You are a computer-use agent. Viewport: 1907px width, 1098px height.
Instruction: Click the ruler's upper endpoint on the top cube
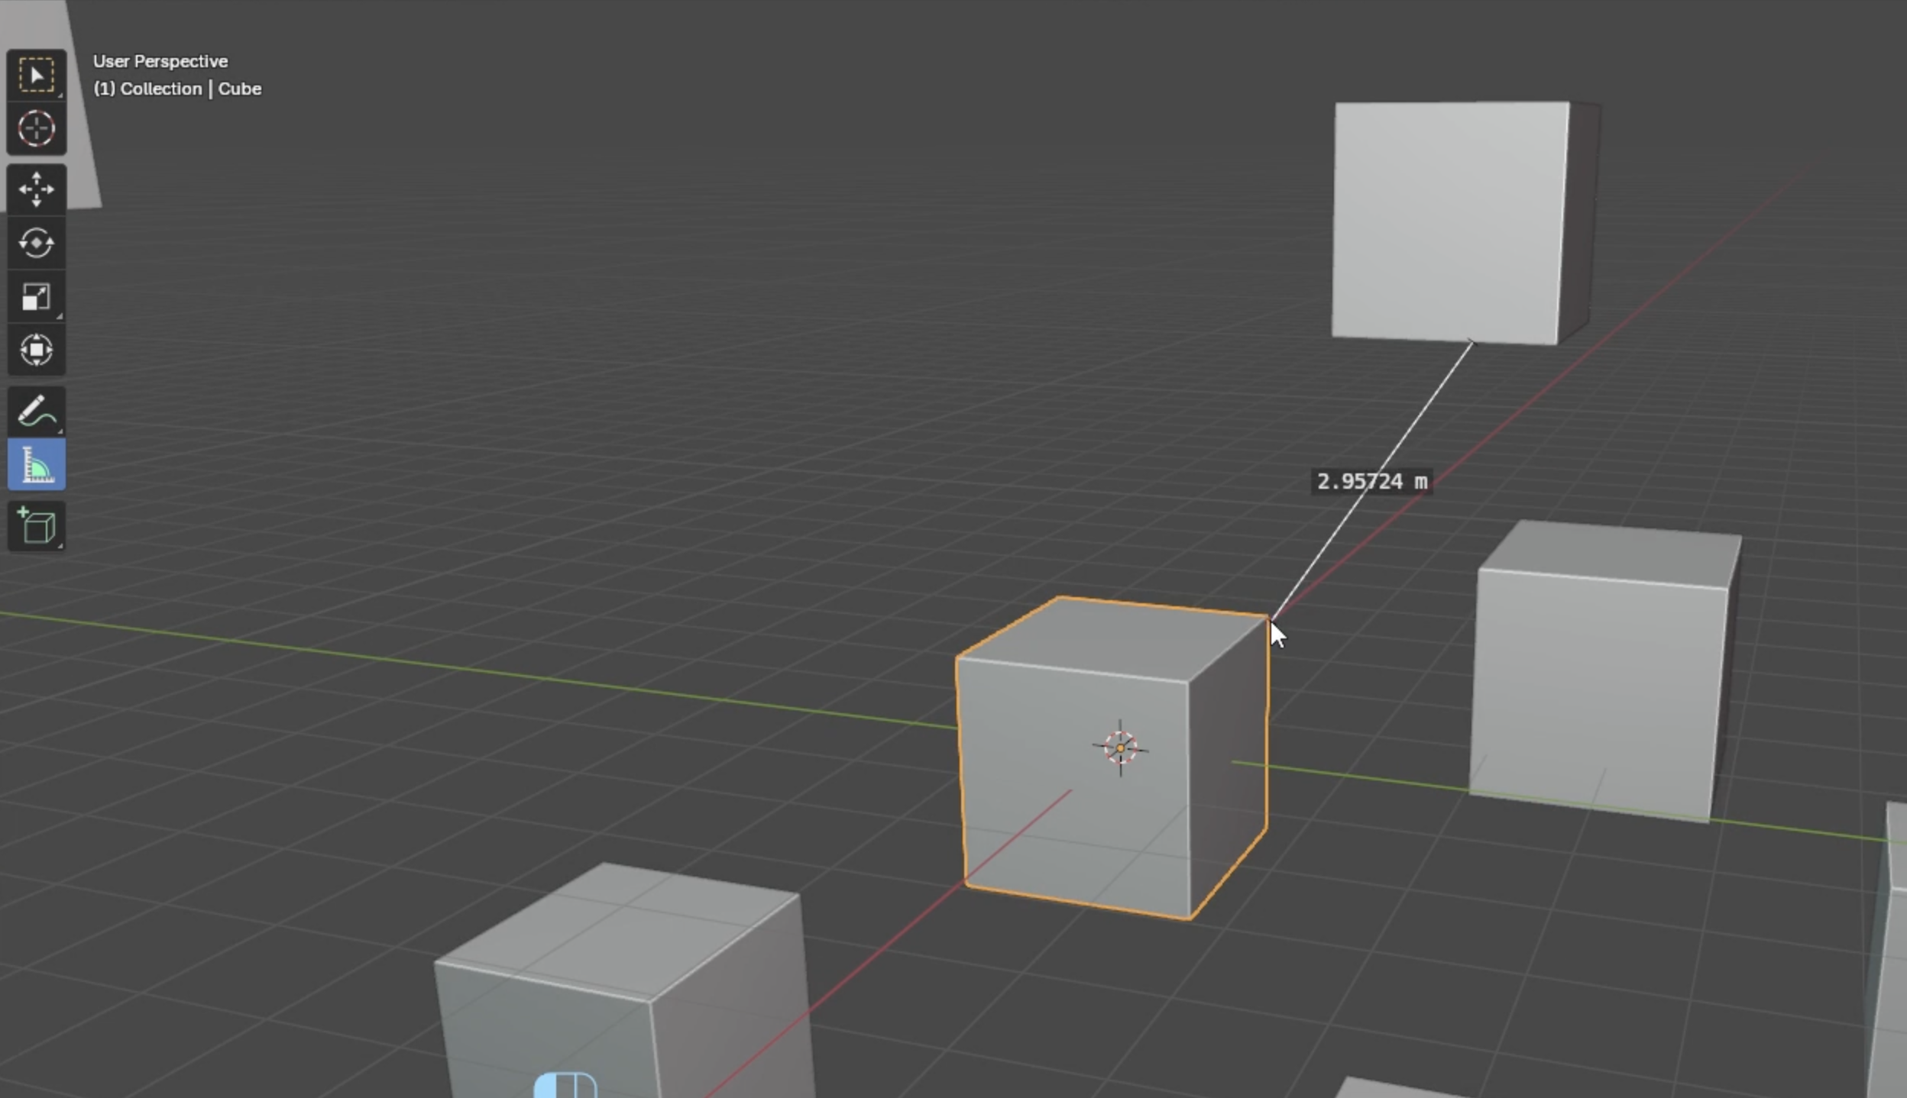(1472, 343)
